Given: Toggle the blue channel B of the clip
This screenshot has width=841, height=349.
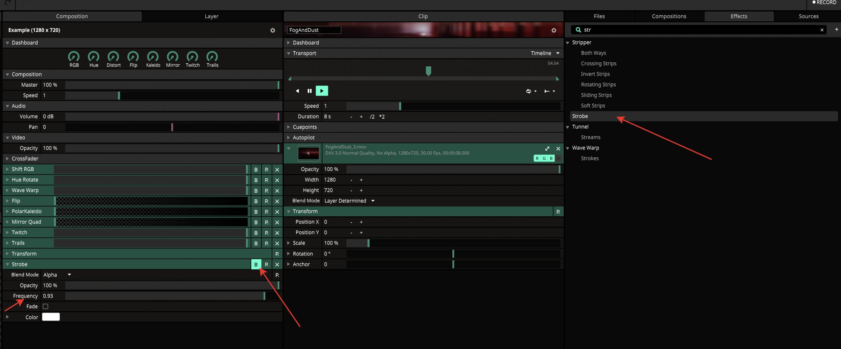Looking at the screenshot, I should (551, 158).
